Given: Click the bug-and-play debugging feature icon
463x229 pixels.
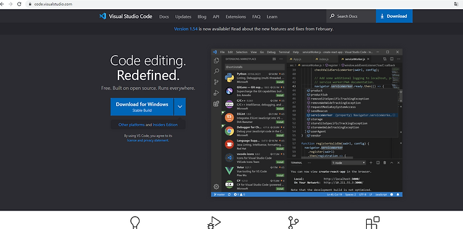Looking at the screenshot, I should coord(214,223).
